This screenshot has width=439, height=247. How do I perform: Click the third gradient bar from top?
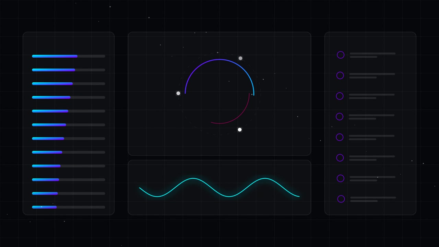69,84
